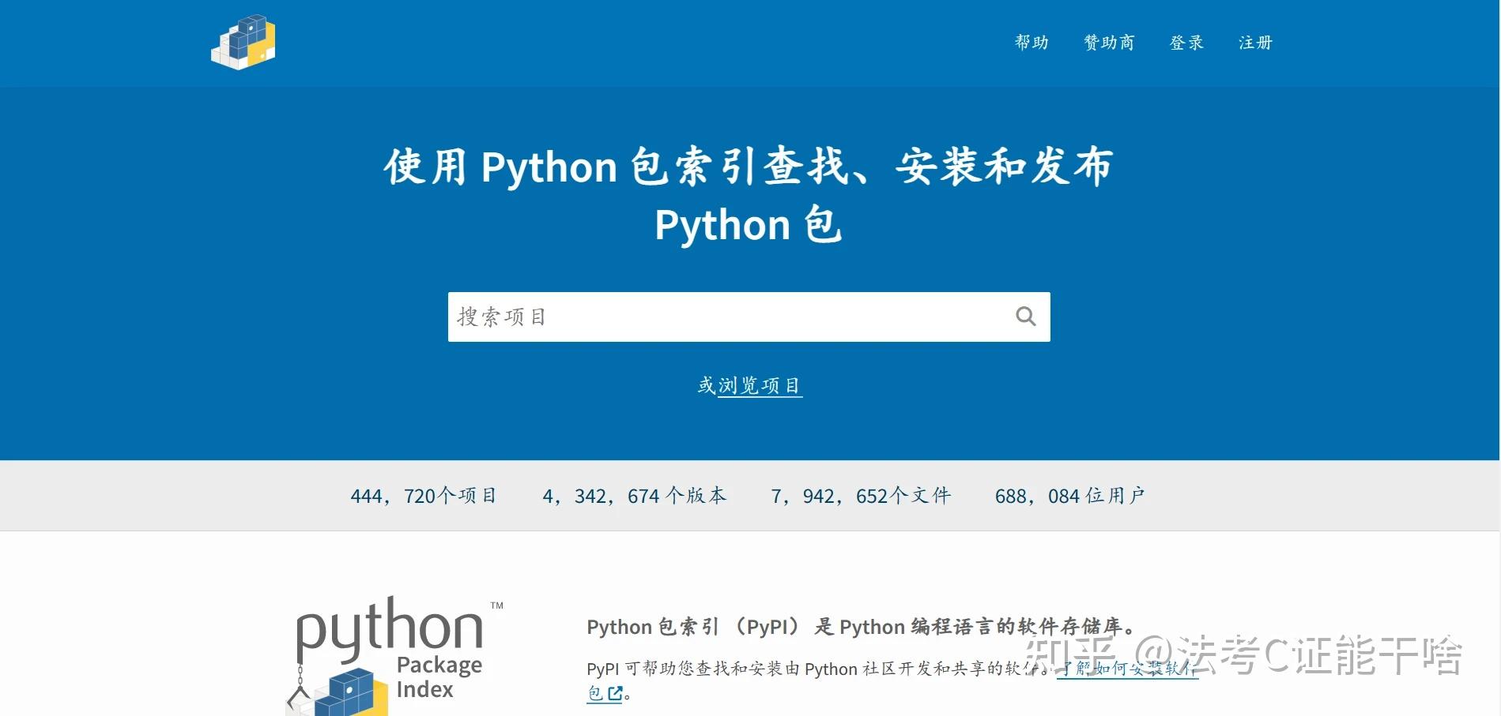1501x716 pixels.
Task: Select 赞助商 in the top navigation
Action: pos(1107,42)
